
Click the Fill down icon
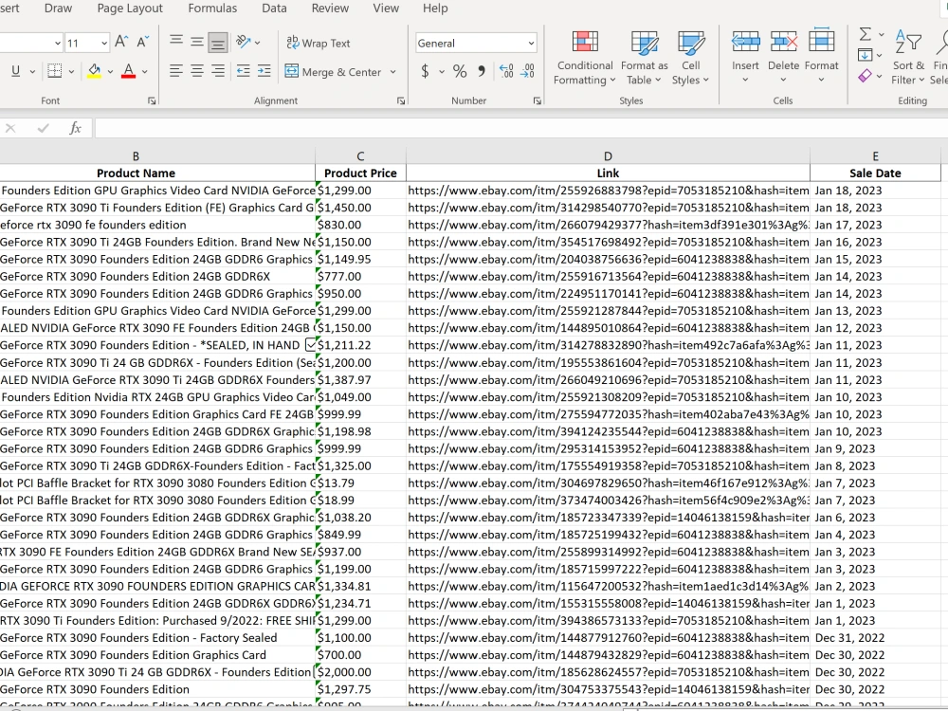coord(865,55)
